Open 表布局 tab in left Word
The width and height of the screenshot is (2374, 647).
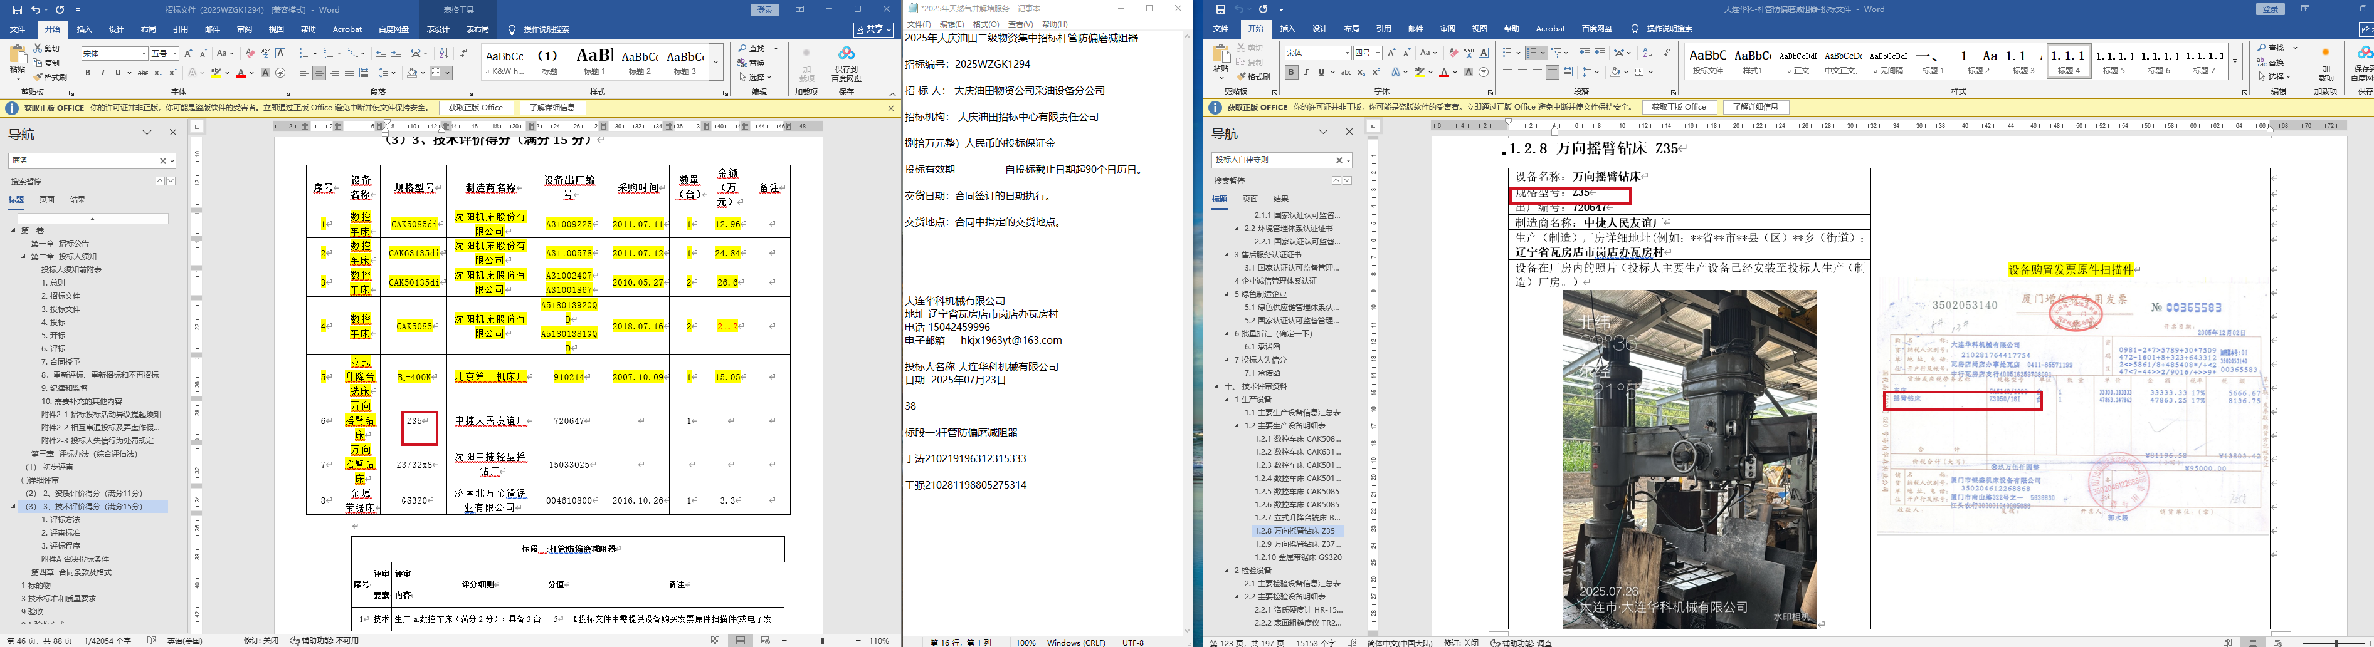[477, 29]
